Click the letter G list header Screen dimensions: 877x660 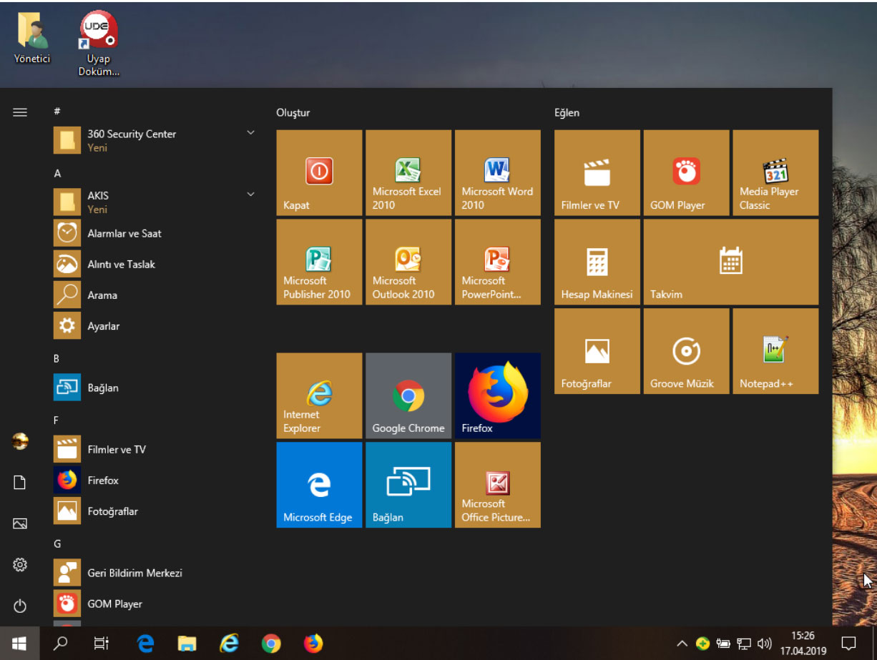tap(57, 543)
